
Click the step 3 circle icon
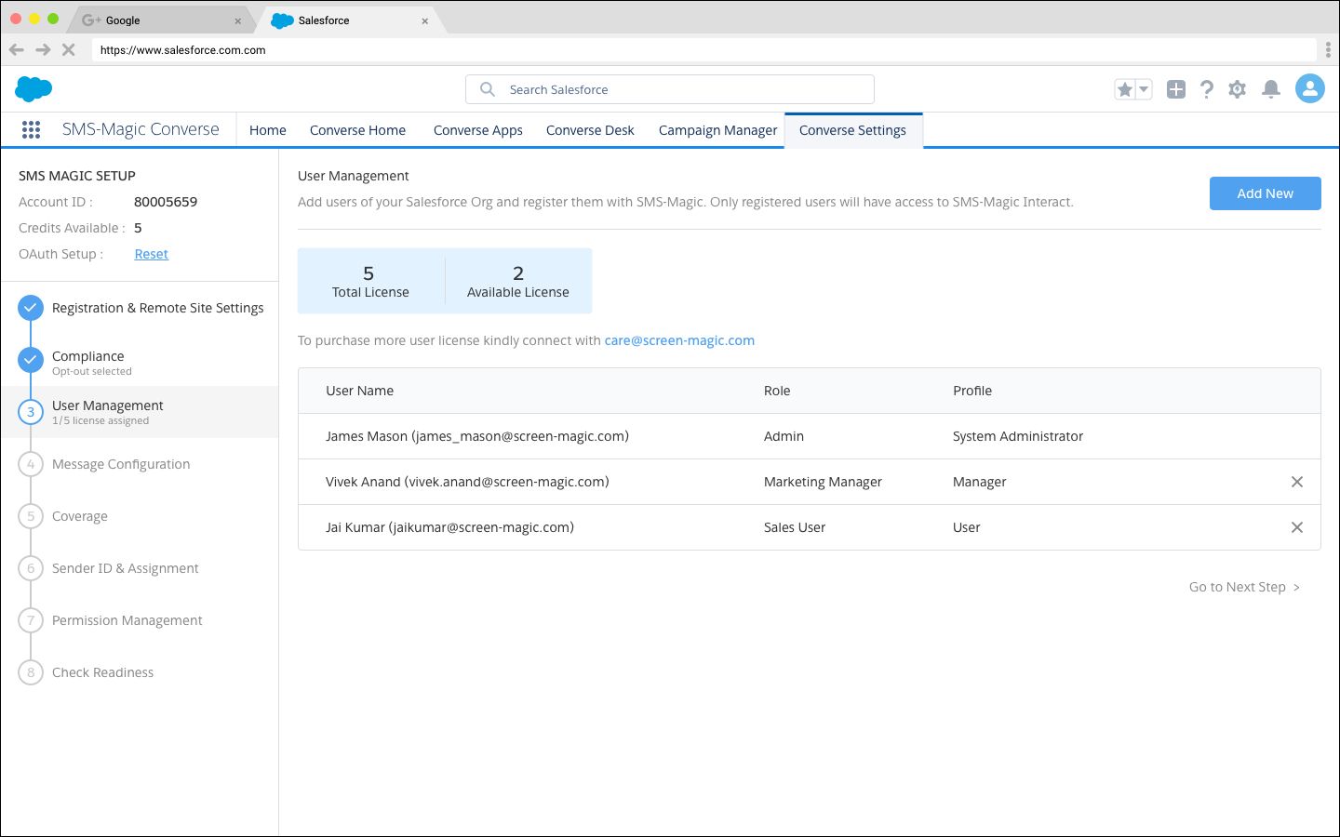click(x=31, y=412)
